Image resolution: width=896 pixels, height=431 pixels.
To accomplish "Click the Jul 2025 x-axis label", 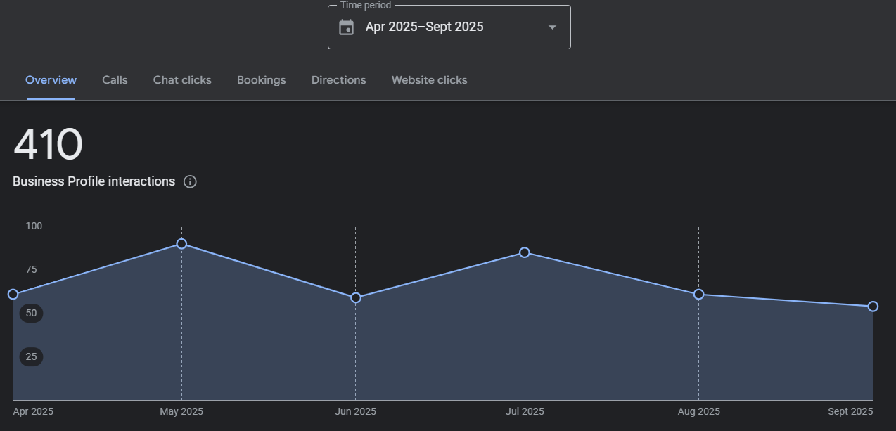I will point(525,412).
